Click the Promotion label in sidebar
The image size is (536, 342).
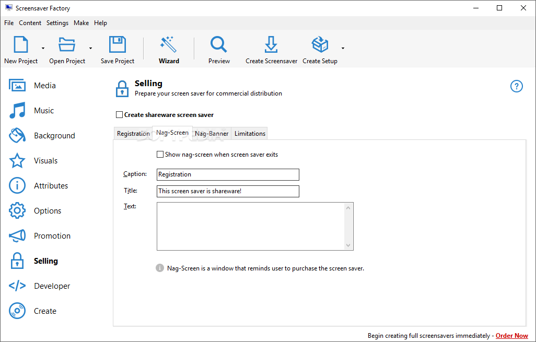click(x=52, y=235)
